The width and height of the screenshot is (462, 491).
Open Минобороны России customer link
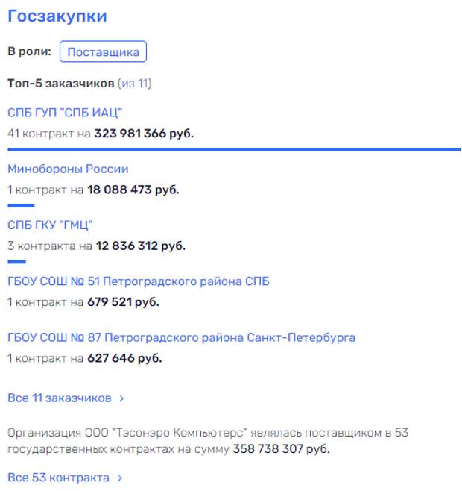pos(68,169)
